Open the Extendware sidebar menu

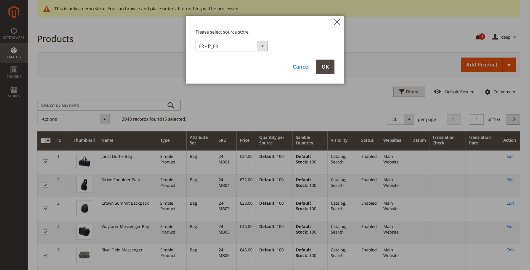point(14,33)
